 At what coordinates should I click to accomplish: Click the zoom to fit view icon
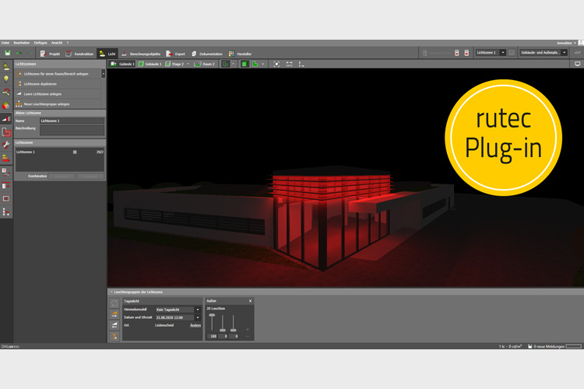click(276, 64)
